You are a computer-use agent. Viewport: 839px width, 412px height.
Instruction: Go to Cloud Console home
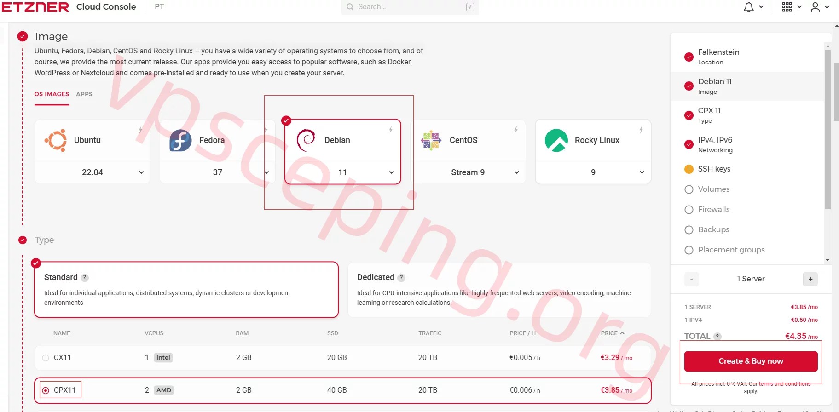106,7
